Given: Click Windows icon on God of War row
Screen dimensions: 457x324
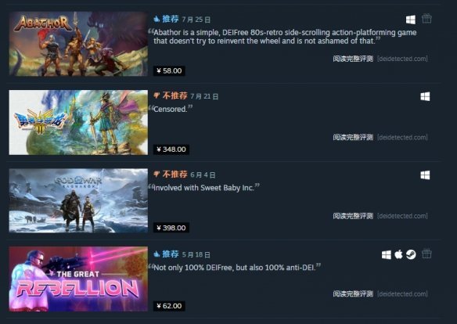Looking at the screenshot, I should click(x=425, y=175).
